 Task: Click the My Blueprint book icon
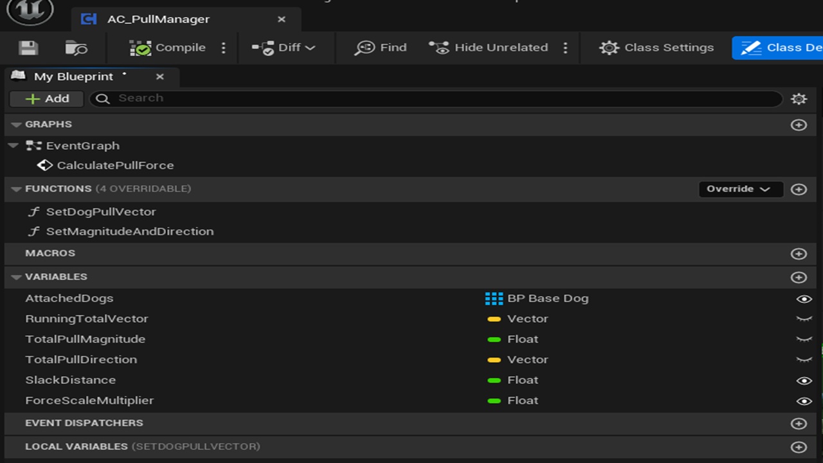click(x=19, y=77)
